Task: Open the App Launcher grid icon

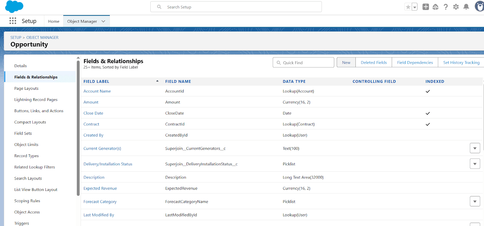Action: 13,21
